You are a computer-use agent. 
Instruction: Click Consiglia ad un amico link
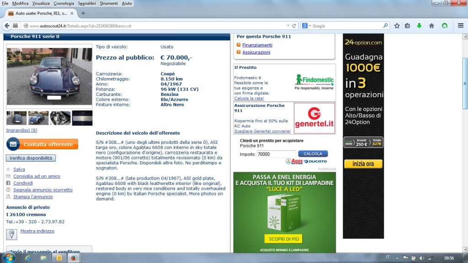click(x=37, y=176)
